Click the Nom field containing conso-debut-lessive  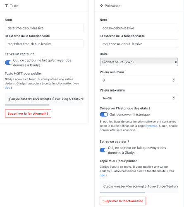(139, 28)
